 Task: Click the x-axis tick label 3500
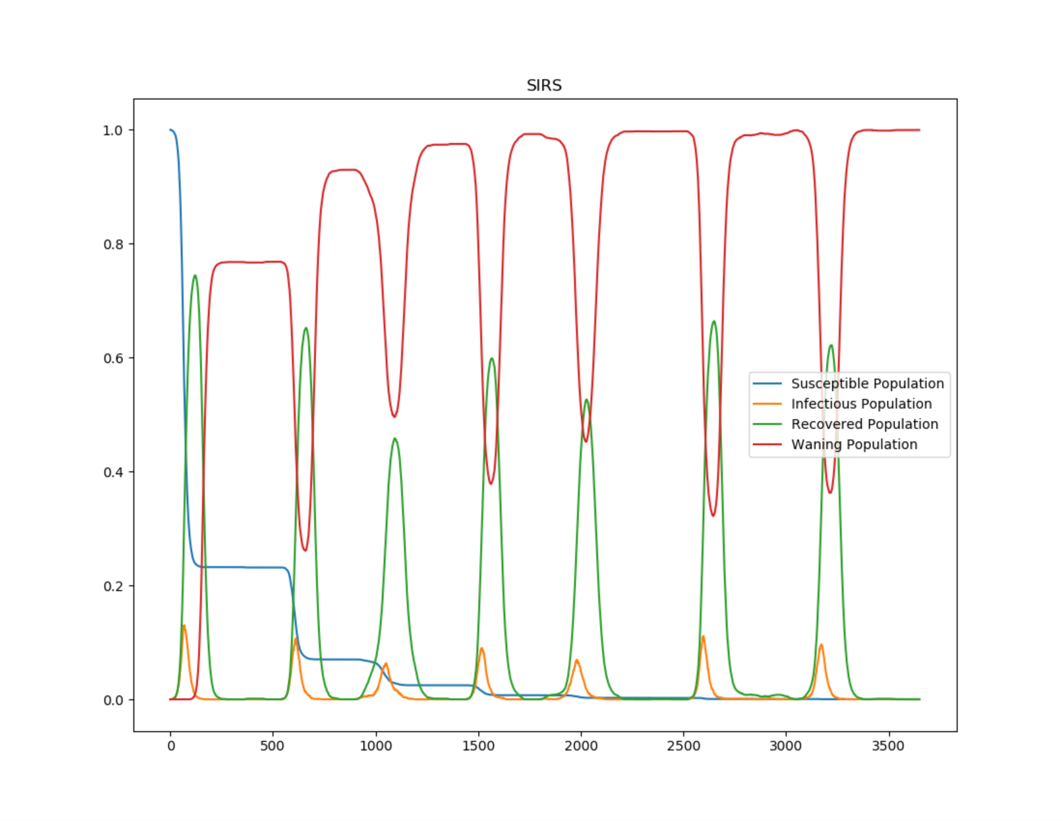[888, 746]
